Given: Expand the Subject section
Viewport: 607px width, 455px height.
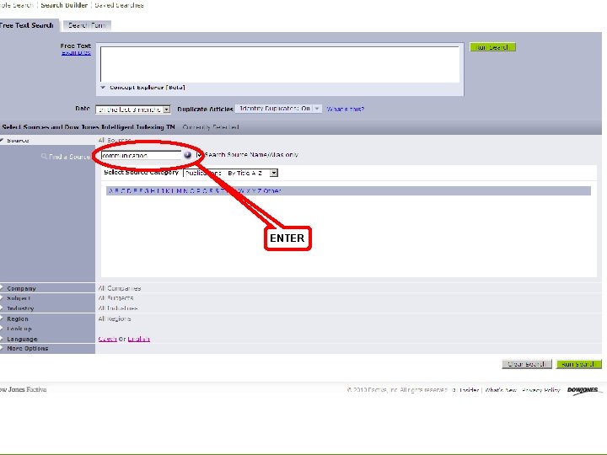Looking at the screenshot, I should click(x=2, y=298).
